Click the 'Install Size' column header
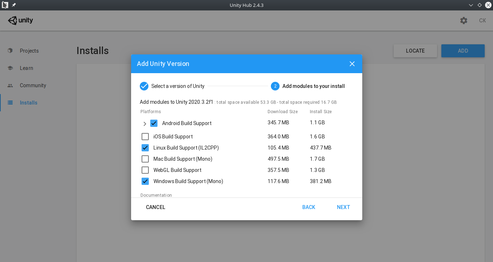The width and height of the screenshot is (493, 262). 321,112
